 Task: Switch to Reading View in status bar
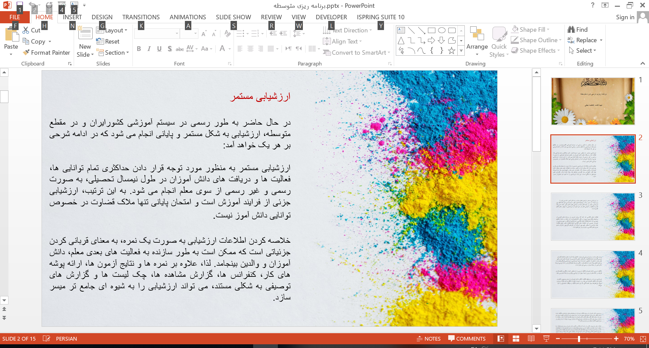(x=531, y=339)
